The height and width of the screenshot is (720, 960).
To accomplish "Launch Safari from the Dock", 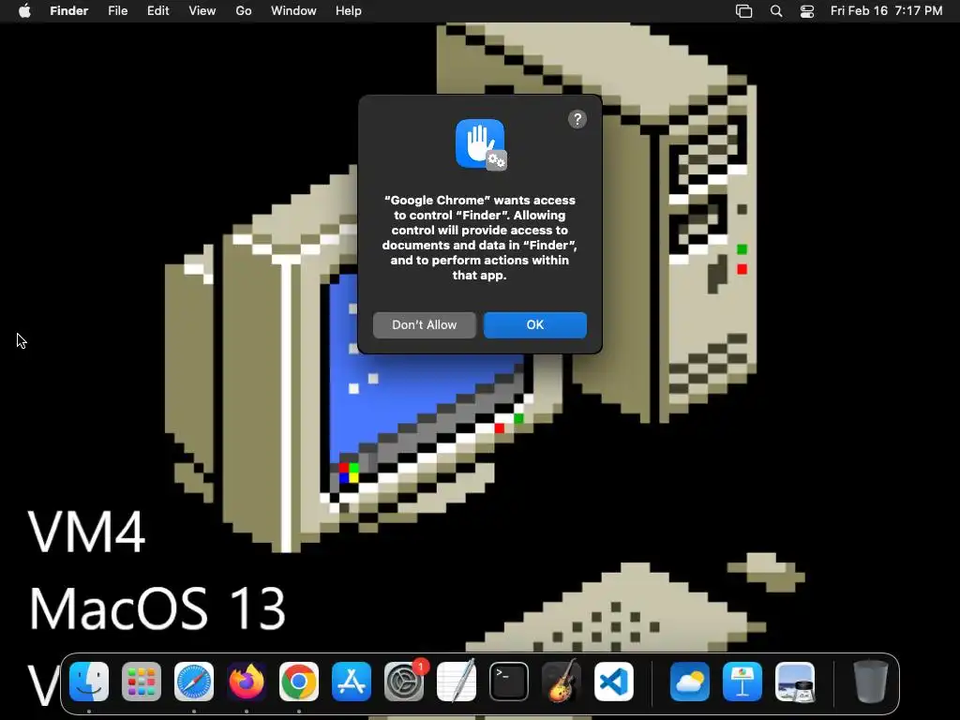I will coord(194,682).
